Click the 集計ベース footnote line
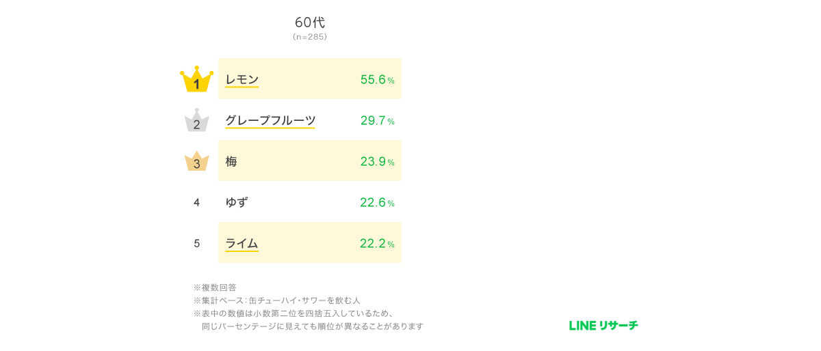 [276, 300]
